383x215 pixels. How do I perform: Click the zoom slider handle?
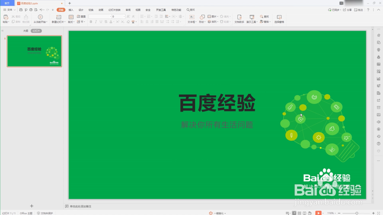click(357, 213)
